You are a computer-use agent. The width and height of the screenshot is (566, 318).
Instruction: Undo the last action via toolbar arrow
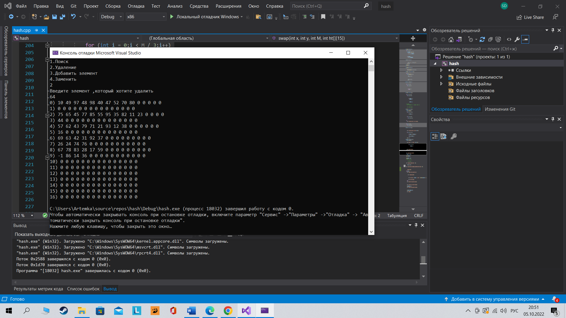tap(73, 17)
